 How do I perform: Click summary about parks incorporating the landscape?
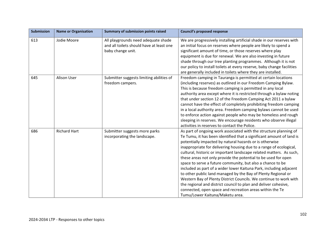132,134
